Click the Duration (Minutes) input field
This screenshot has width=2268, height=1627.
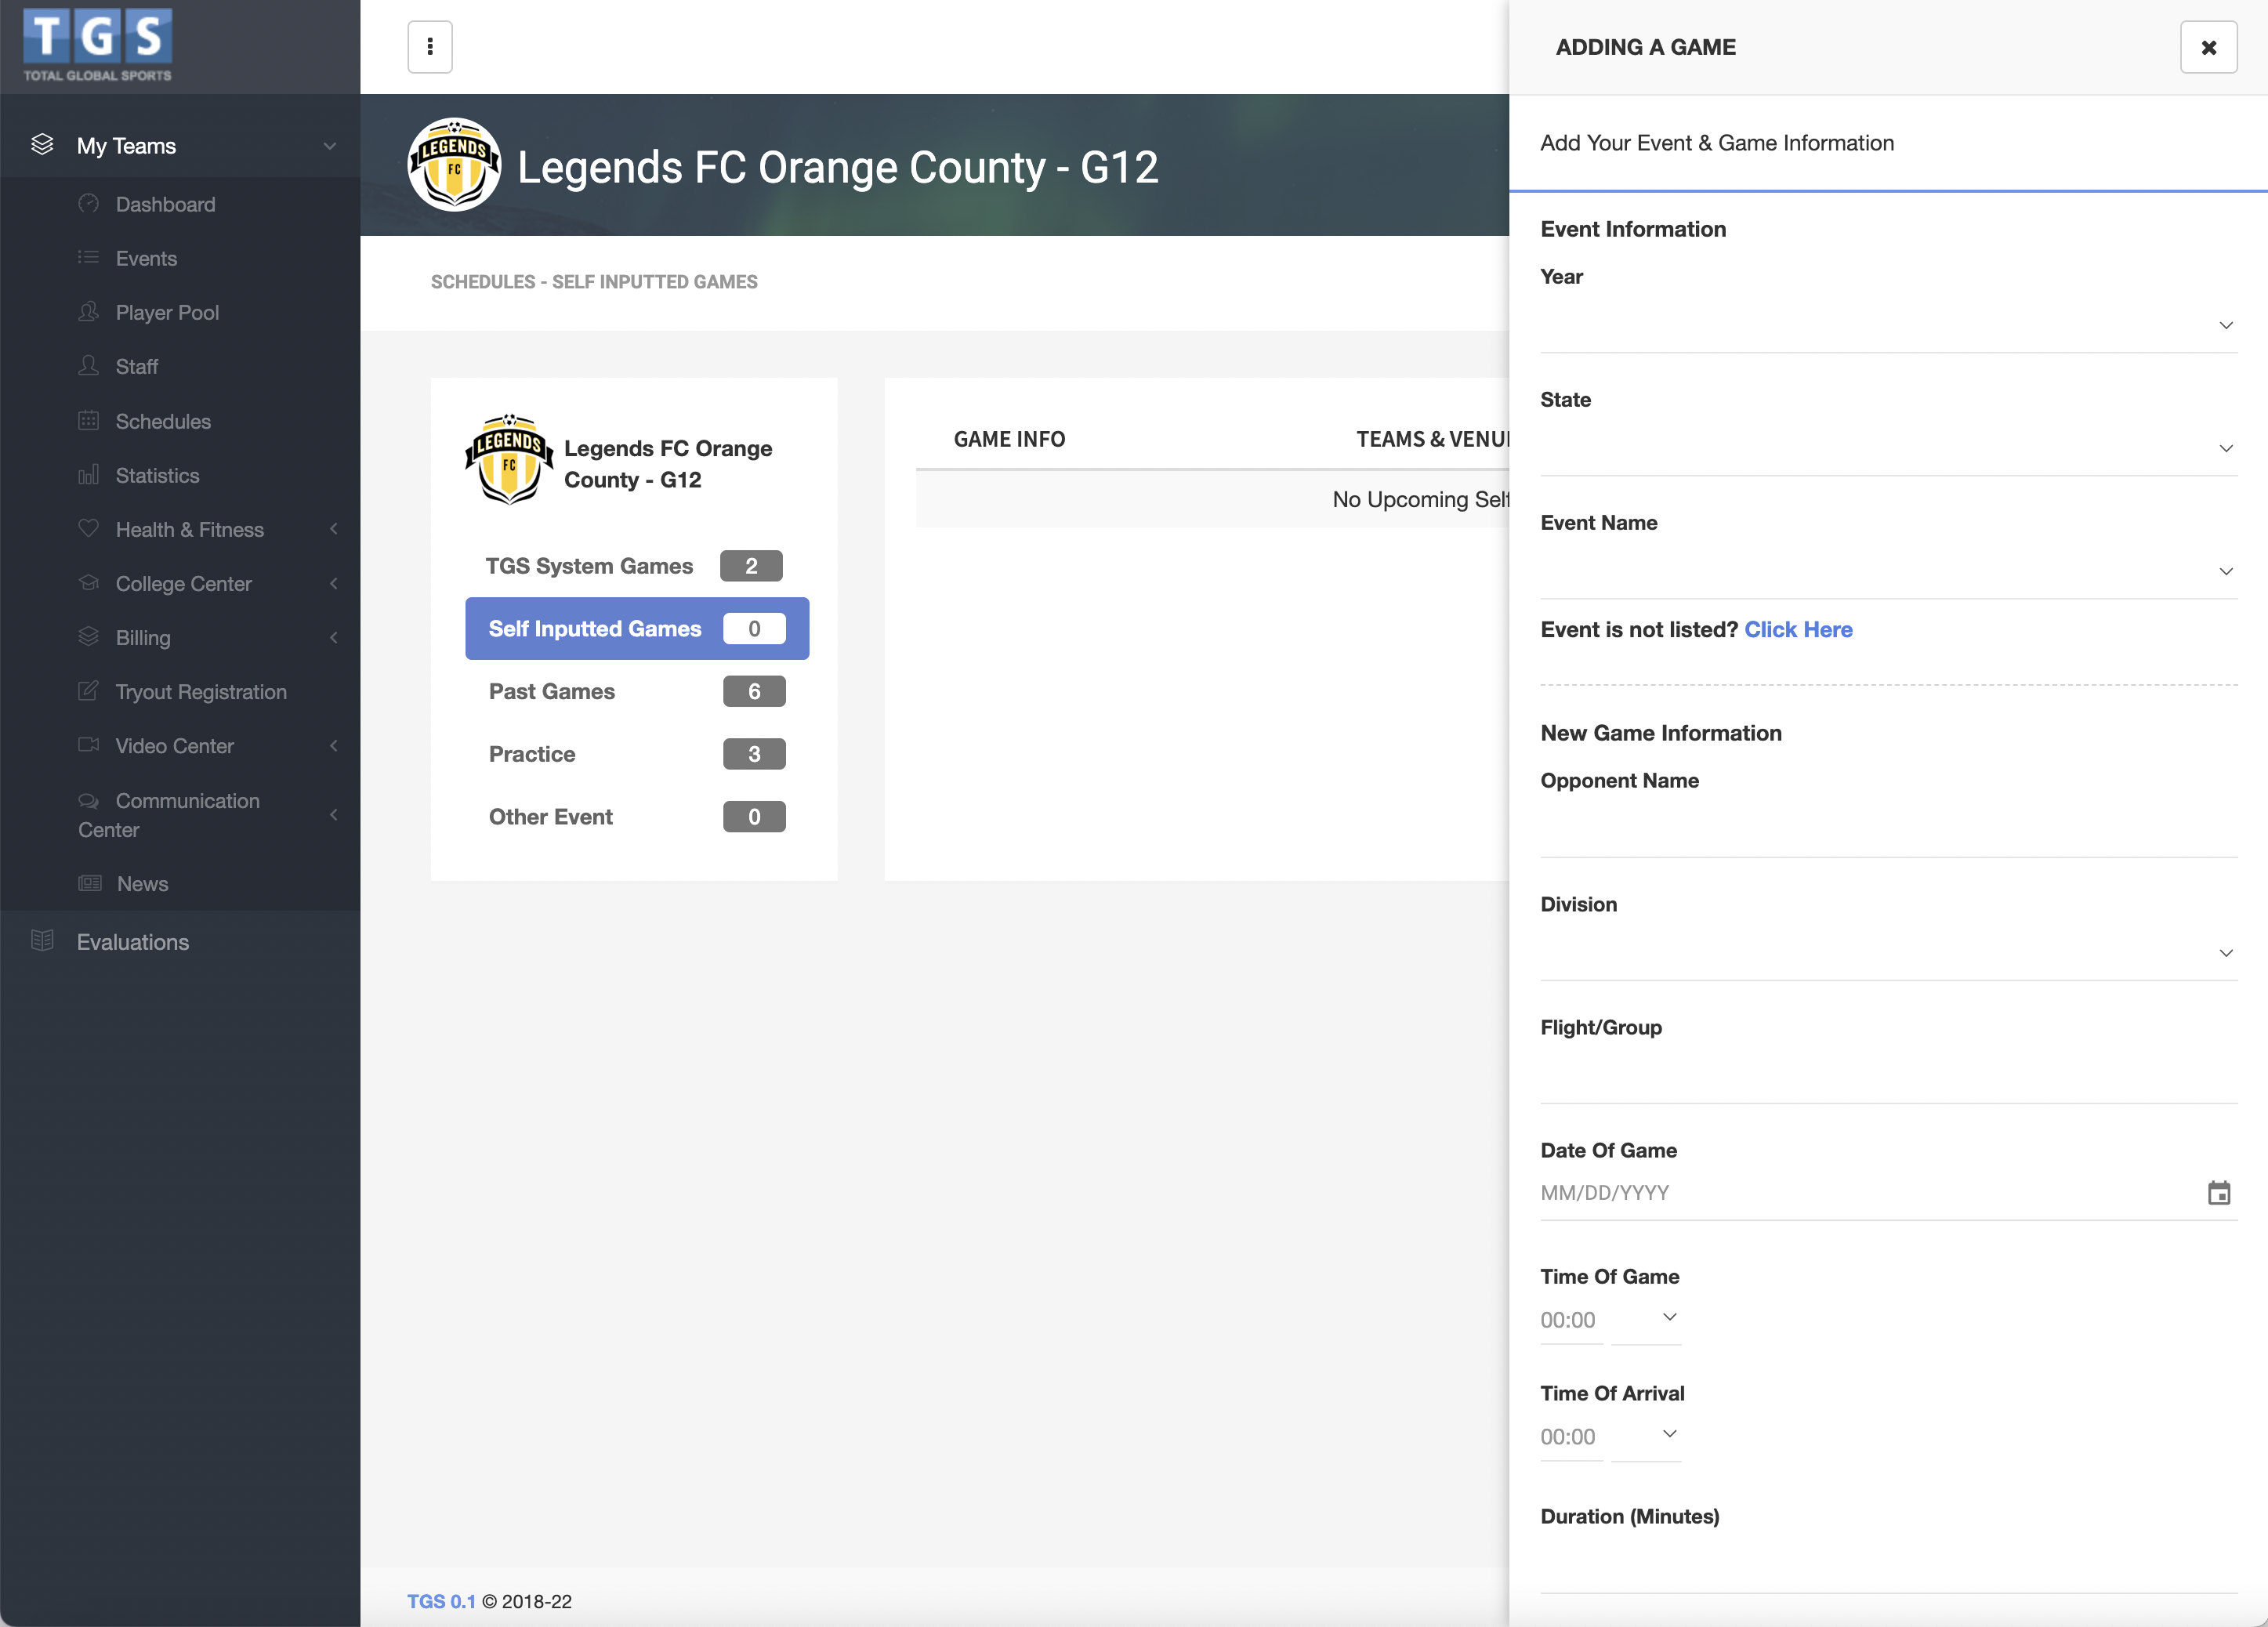click(1889, 1567)
